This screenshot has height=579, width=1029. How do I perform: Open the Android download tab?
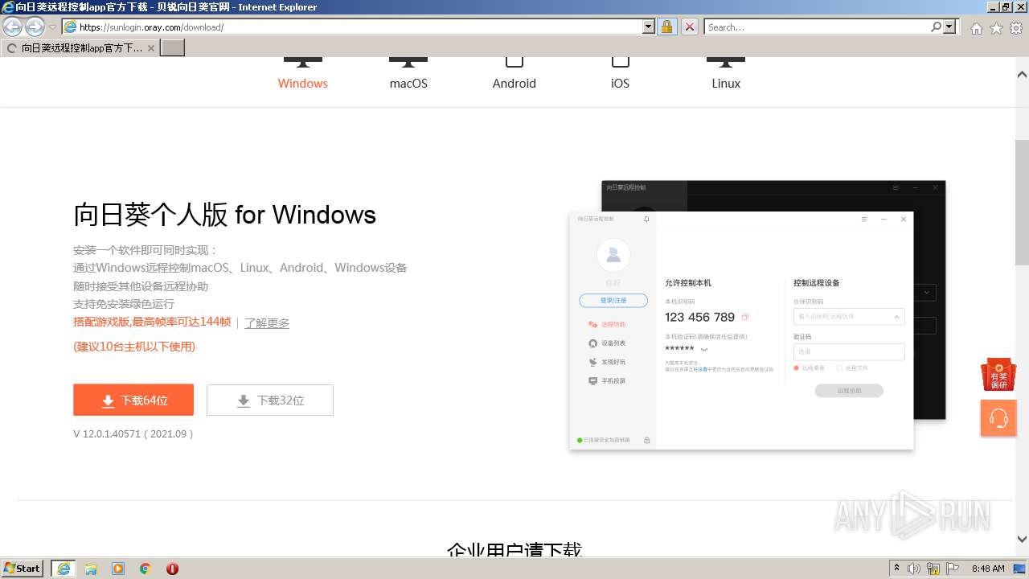tap(514, 83)
